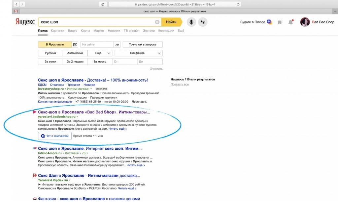Open the search filter settings icon
The width and height of the screenshot is (338, 202).
[x=203, y=22]
